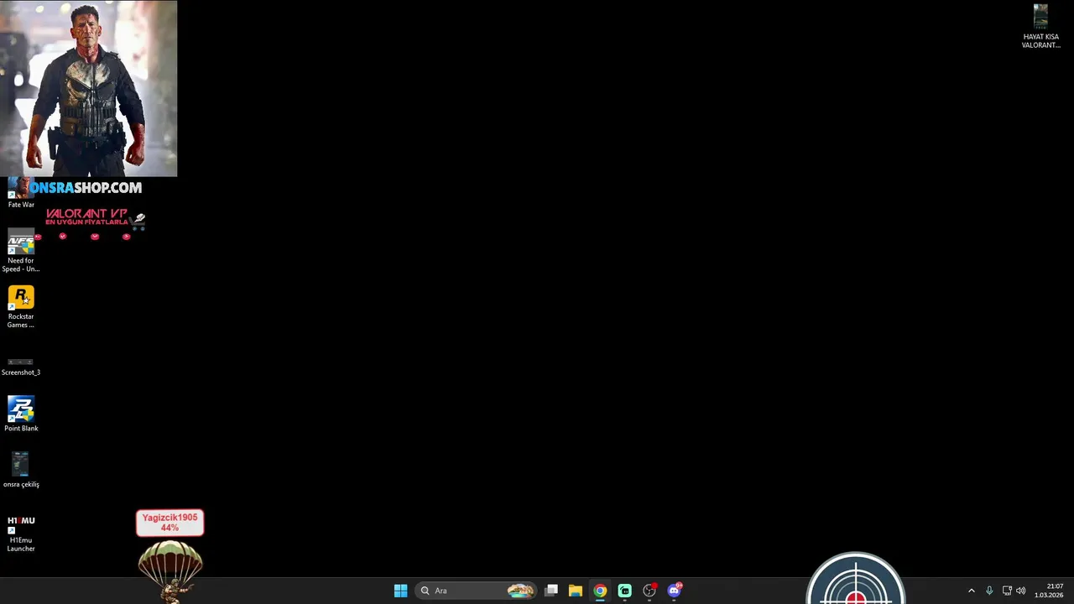Open Rockstar Games Launcher shortcut
This screenshot has width=1074, height=604.
pos(21,307)
